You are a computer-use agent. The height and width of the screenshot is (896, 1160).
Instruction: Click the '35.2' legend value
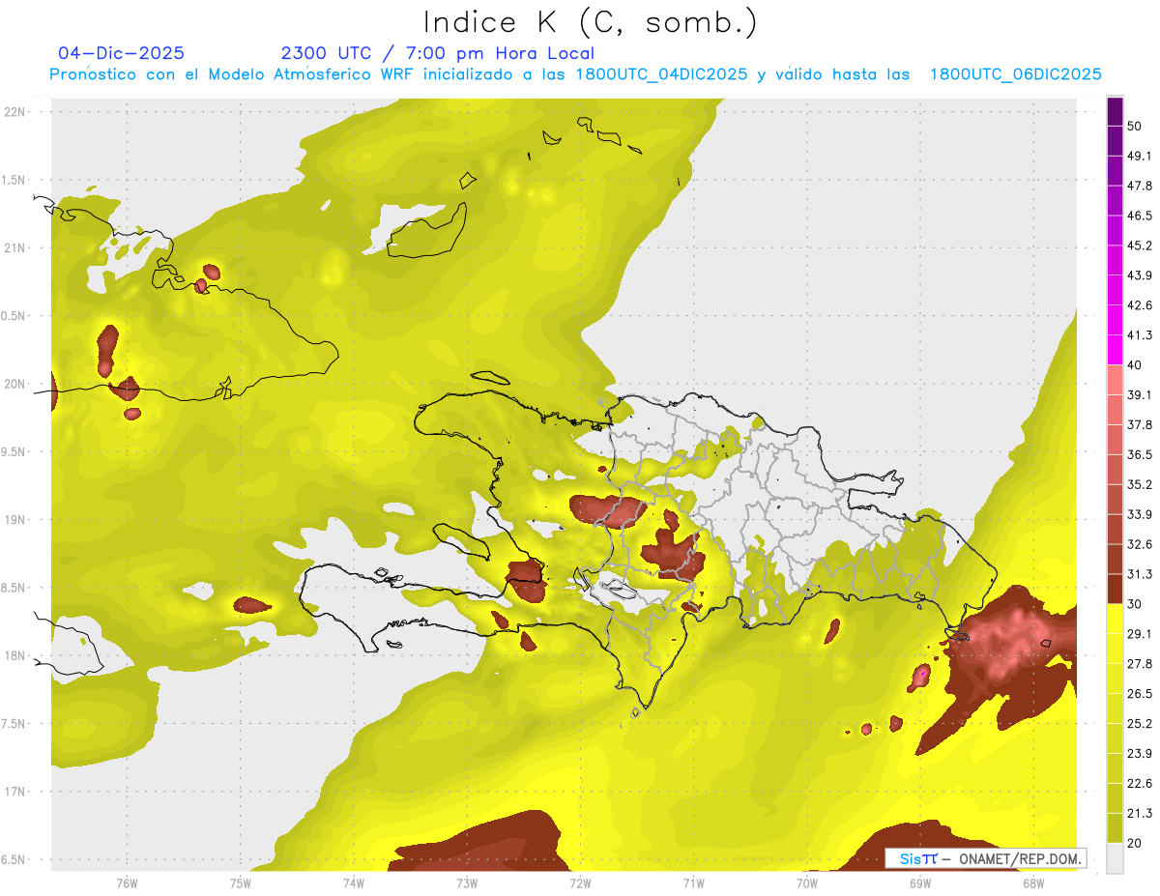coord(1141,484)
